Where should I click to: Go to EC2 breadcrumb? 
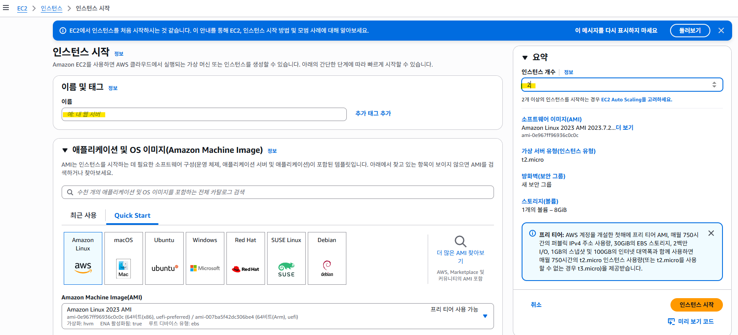pyautogui.click(x=22, y=8)
